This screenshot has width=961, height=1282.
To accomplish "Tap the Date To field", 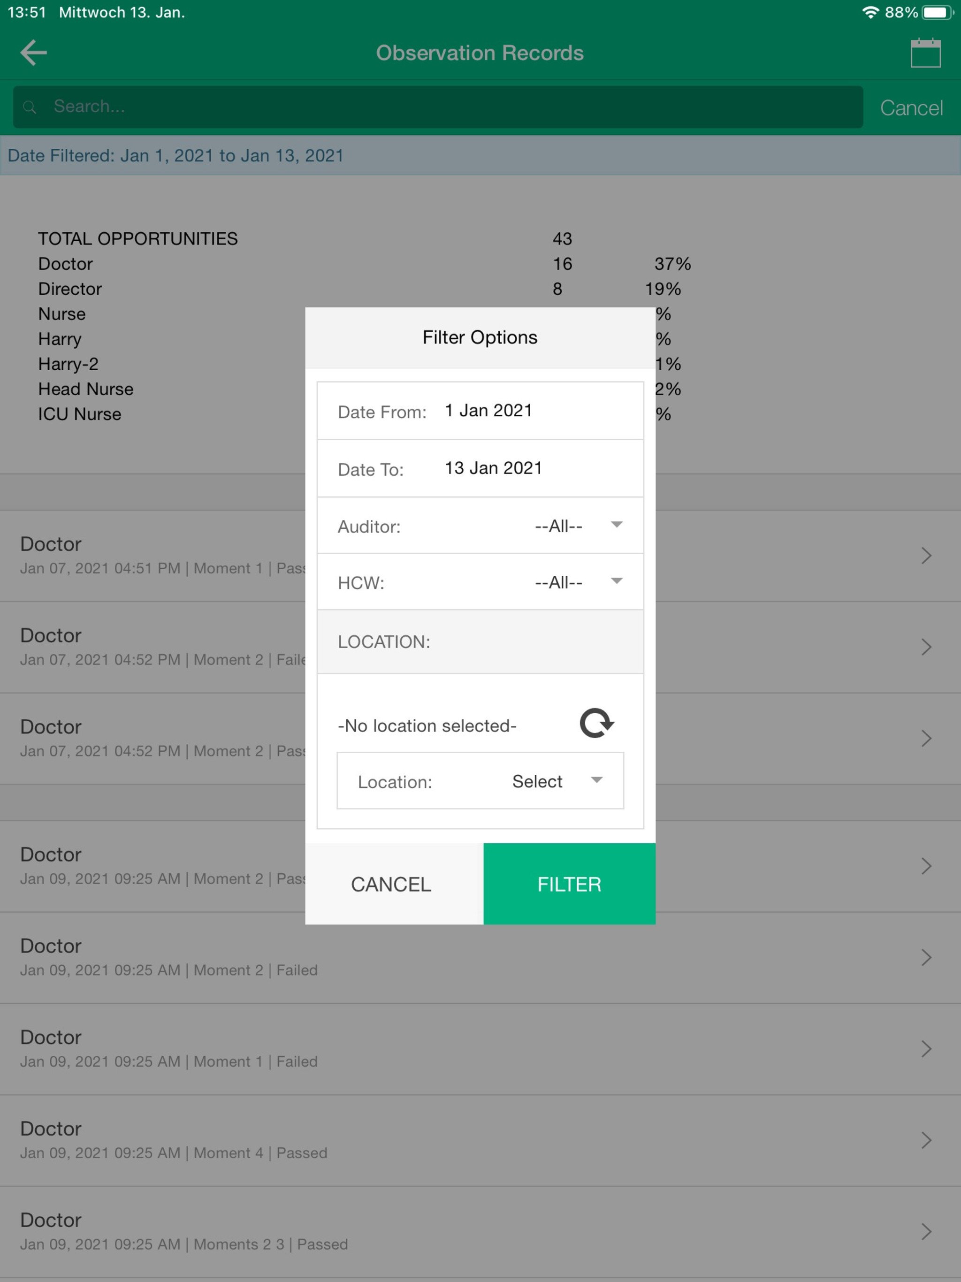I will [493, 468].
